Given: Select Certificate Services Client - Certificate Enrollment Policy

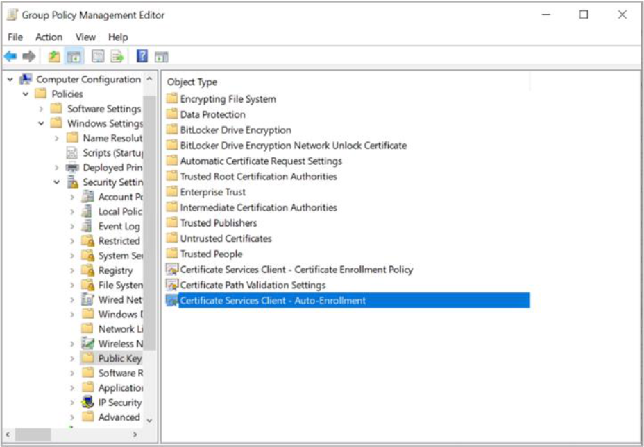Looking at the screenshot, I should [x=296, y=270].
